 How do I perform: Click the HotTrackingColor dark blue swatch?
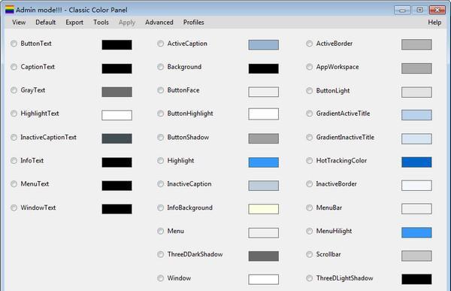[416, 162]
